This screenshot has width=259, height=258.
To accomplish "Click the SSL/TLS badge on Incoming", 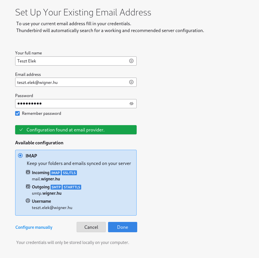I will pyautogui.click(x=69, y=173).
